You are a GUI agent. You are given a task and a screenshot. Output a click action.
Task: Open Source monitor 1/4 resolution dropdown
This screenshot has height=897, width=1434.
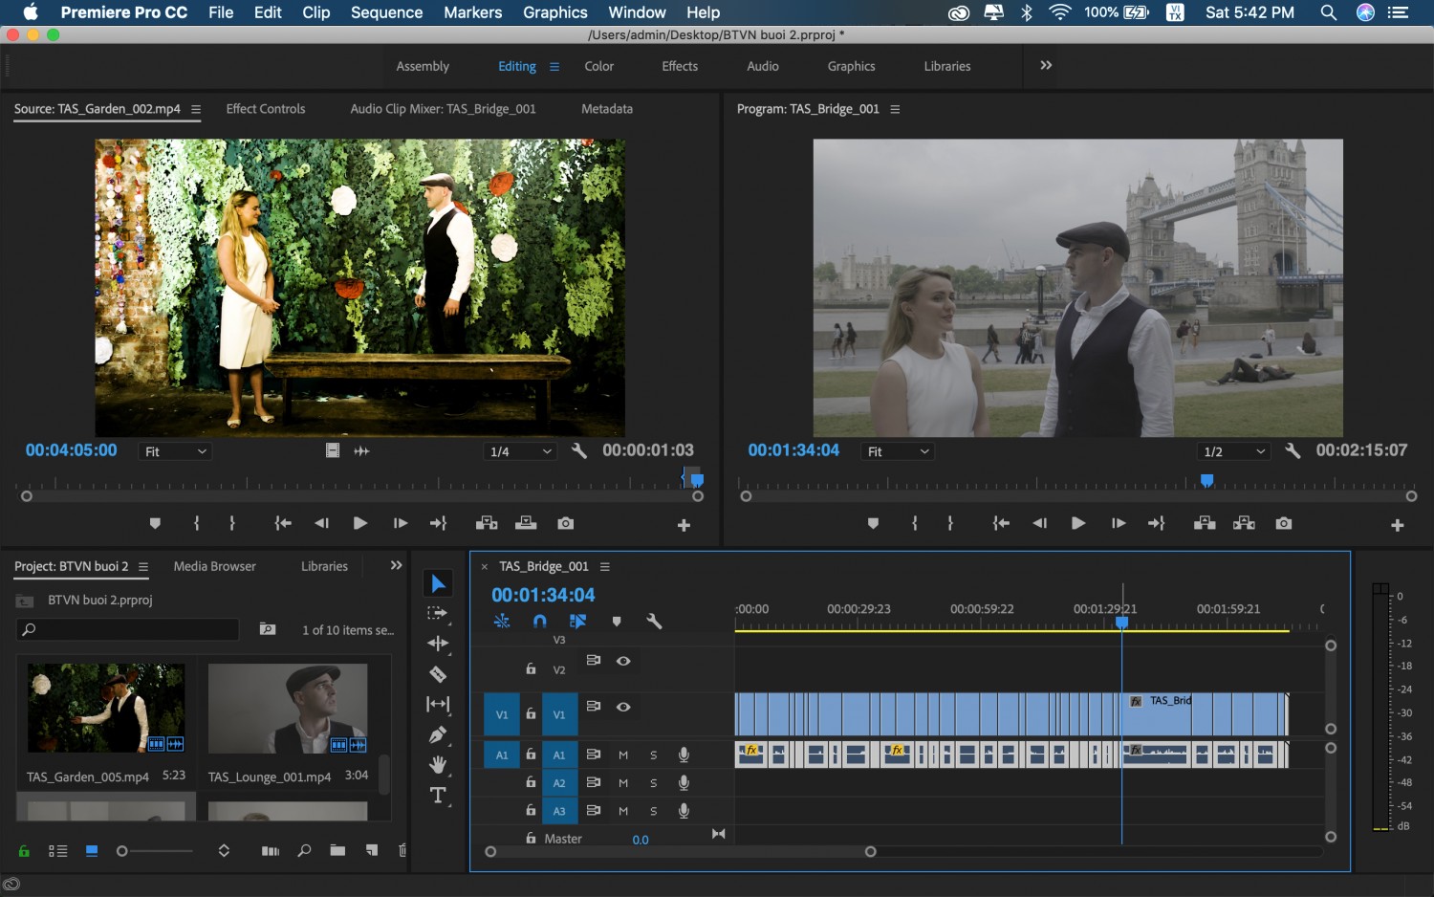pos(519,451)
